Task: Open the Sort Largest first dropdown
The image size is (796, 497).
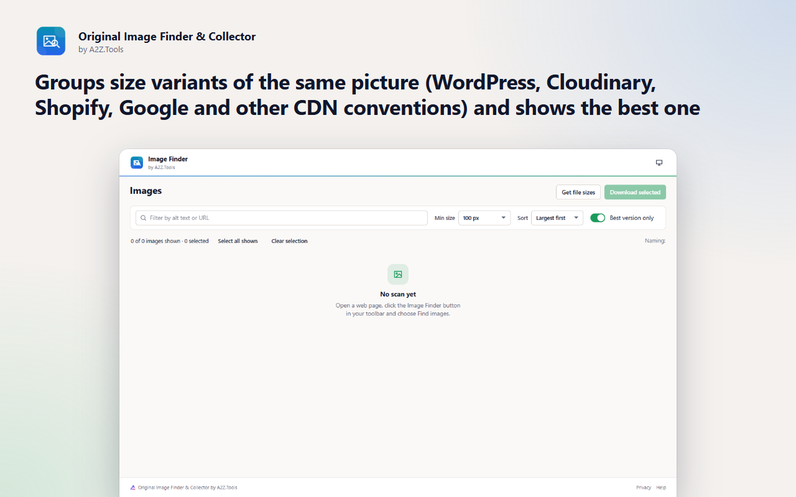Action: coord(557,218)
